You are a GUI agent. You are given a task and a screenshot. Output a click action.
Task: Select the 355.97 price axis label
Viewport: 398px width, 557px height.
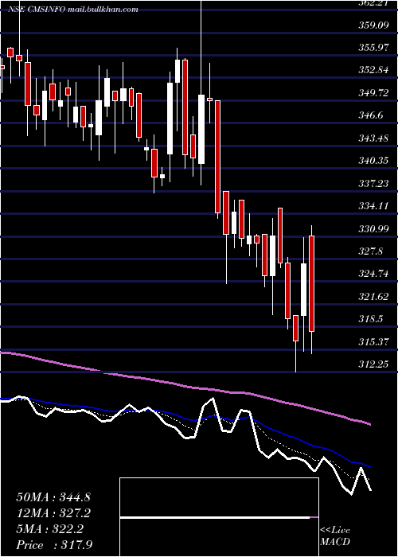click(x=373, y=48)
